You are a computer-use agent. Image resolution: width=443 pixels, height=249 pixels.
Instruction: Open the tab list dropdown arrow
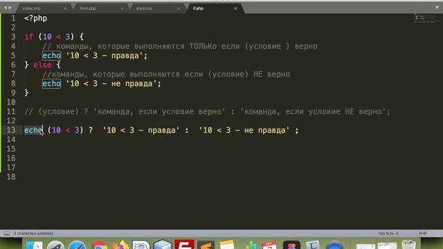pos(437,8)
